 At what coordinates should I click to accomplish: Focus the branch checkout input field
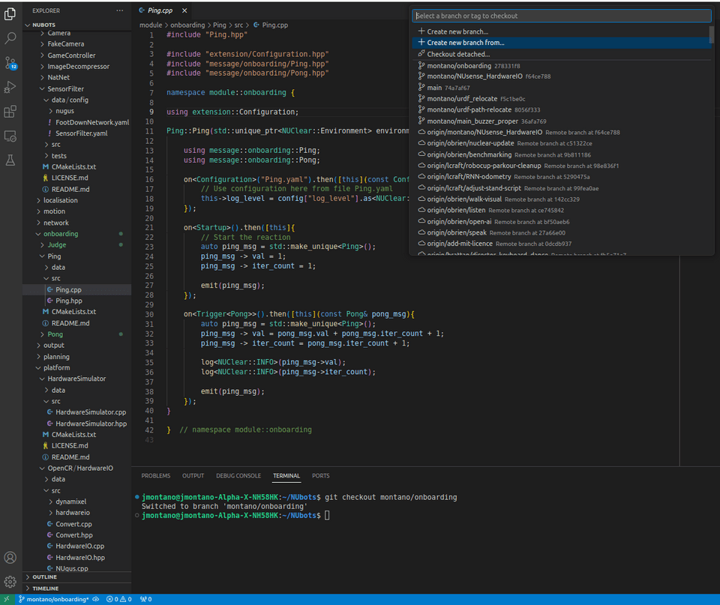pyautogui.click(x=559, y=15)
